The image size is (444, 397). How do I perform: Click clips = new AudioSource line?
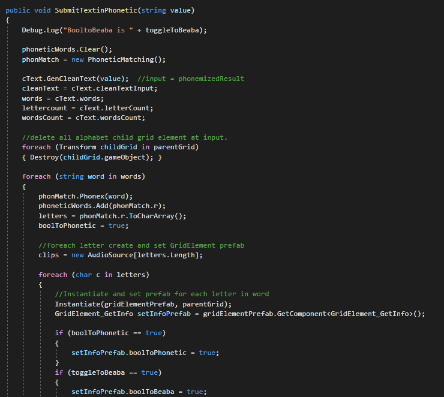point(121,255)
